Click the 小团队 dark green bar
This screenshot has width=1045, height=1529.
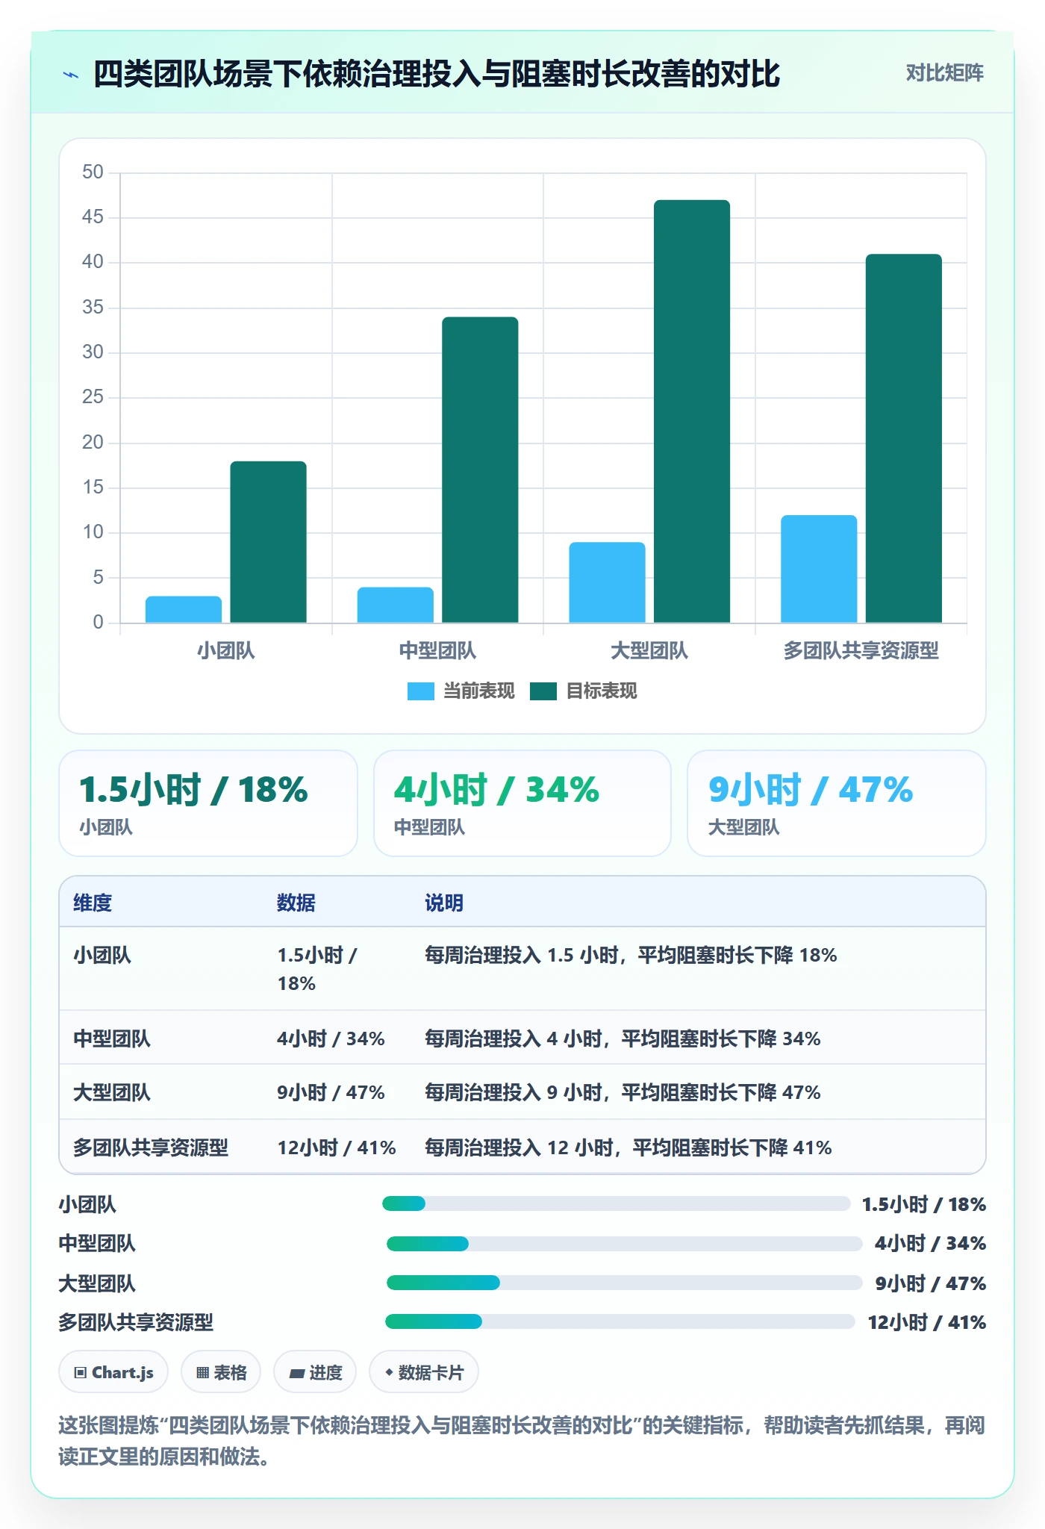268,542
